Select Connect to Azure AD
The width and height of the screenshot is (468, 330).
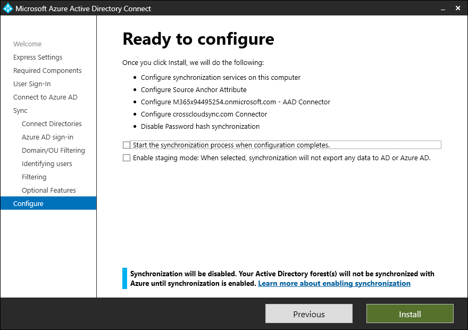[x=45, y=97]
